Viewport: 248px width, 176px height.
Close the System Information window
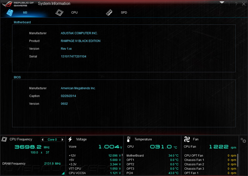[244, 4]
